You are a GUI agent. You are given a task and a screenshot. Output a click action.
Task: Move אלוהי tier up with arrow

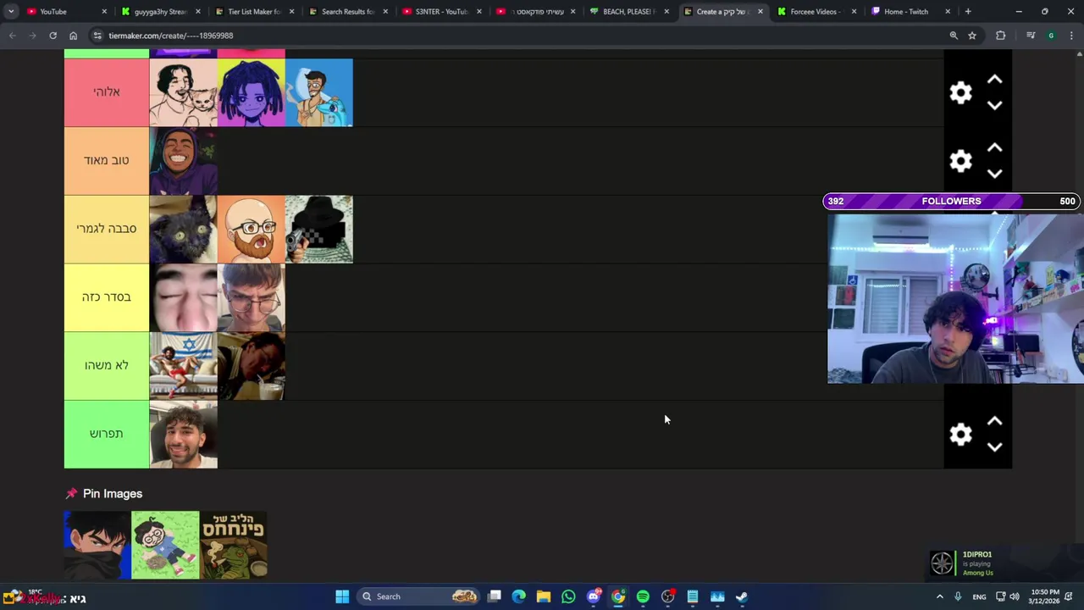click(x=994, y=80)
